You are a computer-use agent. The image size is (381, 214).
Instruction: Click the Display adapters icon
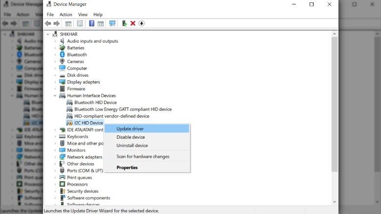pyautogui.click(x=62, y=82)
